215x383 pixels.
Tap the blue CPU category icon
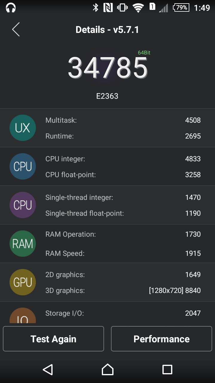pos(23,166)
